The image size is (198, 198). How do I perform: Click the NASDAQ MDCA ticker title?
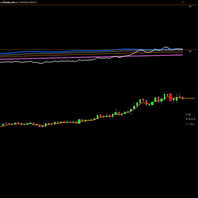point(28,2)
